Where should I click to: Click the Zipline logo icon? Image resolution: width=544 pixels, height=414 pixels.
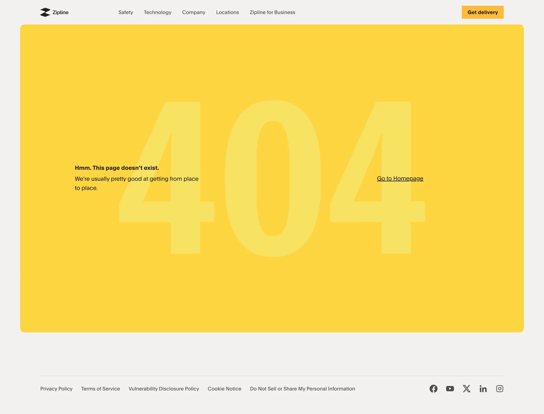coord(45,12)
